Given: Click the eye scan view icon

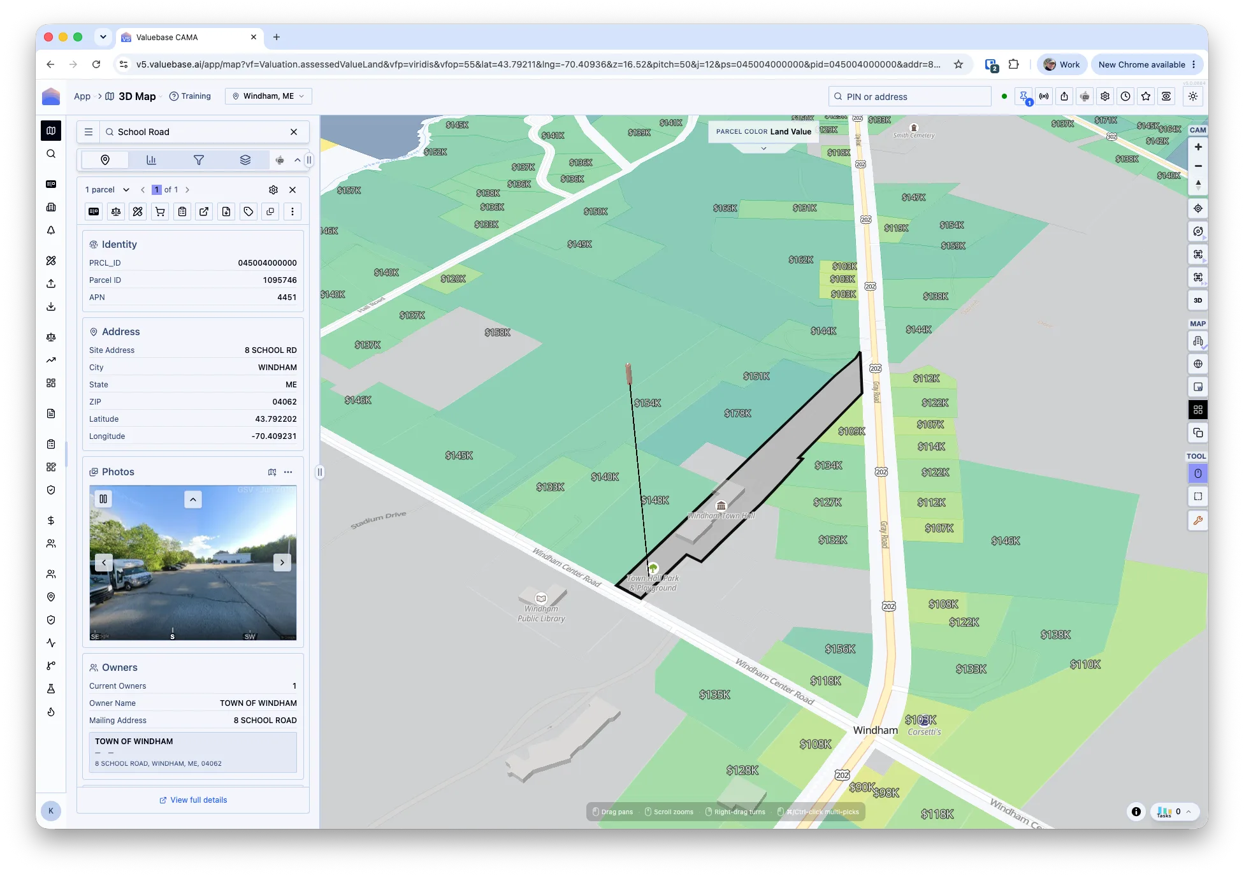Looking at the screenshot, I should coord(1166,97).
